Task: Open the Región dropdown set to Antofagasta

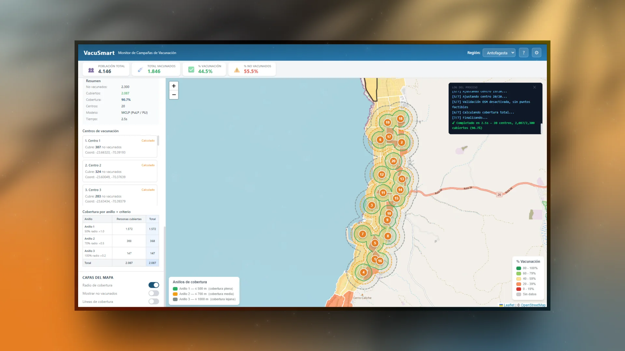Action: pyautogui.click(x=499, y=53)
